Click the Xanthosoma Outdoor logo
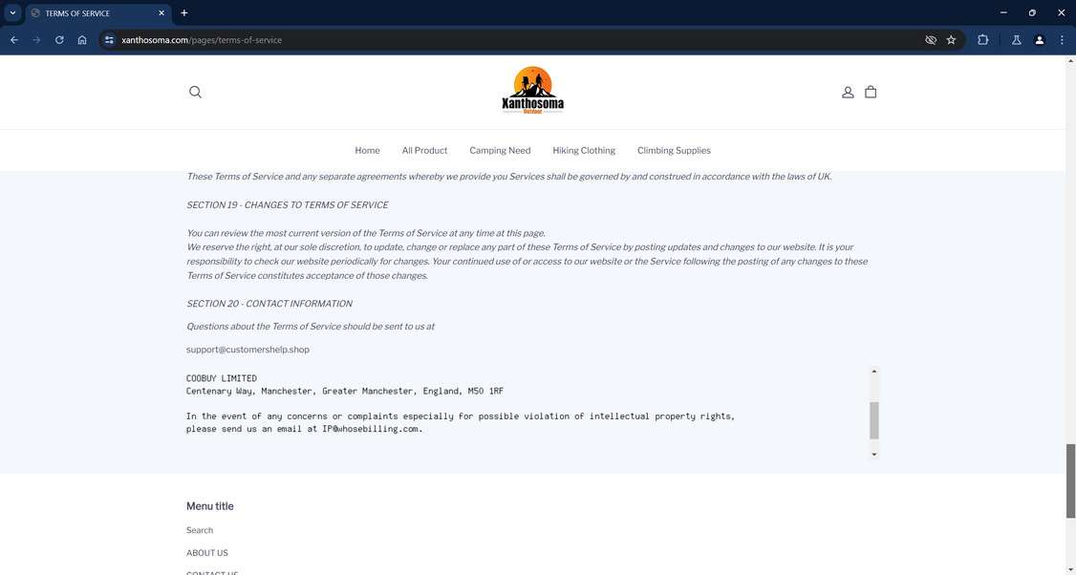The height and width of the screenshot is (575, 1076). tap(532, 90)
